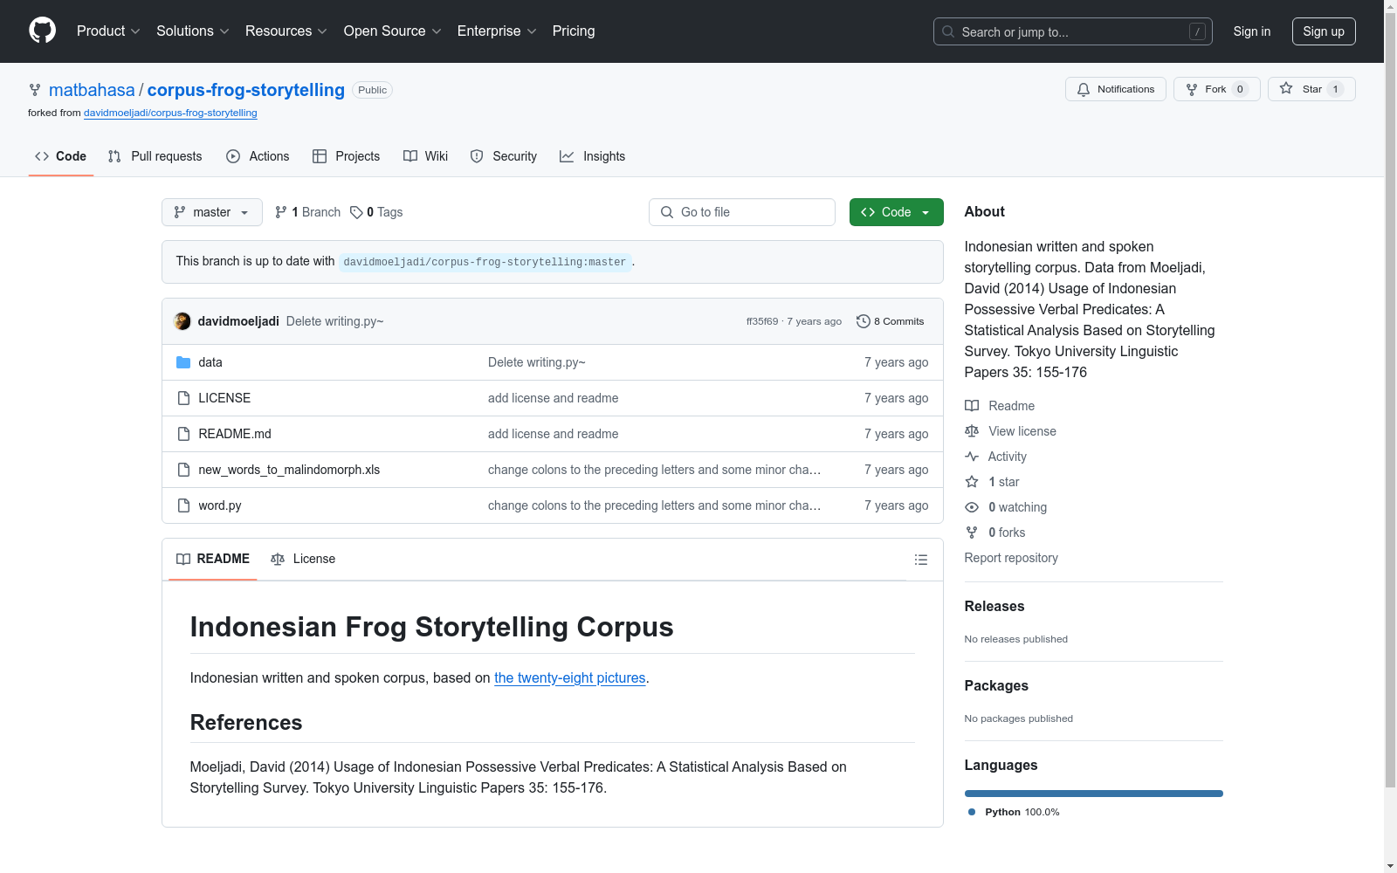Click the Star icon
This screenshot has width=1397, height=873.
1286,88
